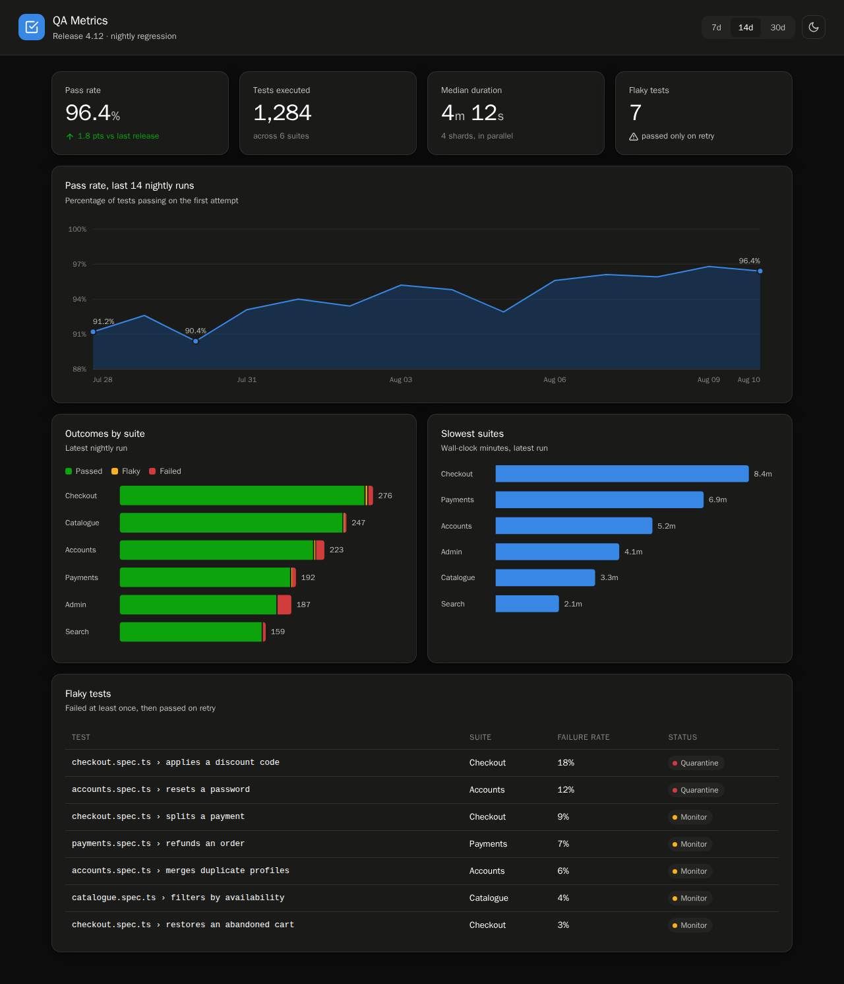Click the green up arrow in the Pass rate card
Screen dimensions: 844x984
[70, 137]
